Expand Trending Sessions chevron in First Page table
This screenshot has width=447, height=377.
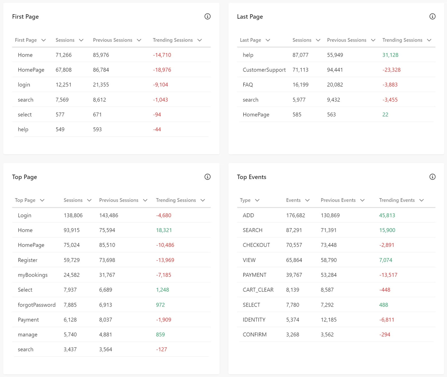[x=199, y=40]
